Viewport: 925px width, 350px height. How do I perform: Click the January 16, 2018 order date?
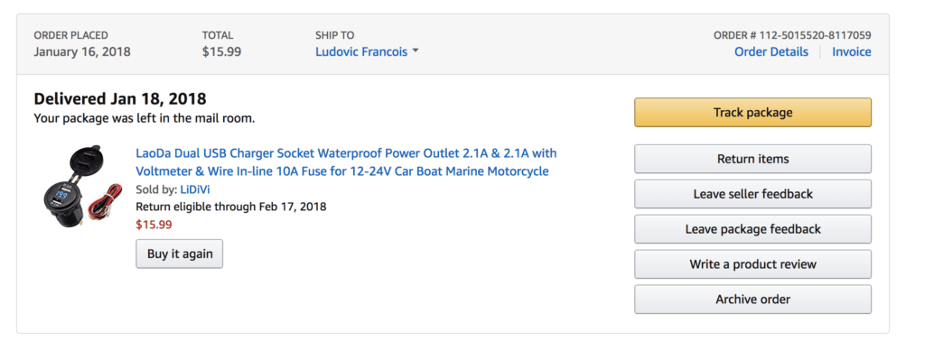[82, 51]
